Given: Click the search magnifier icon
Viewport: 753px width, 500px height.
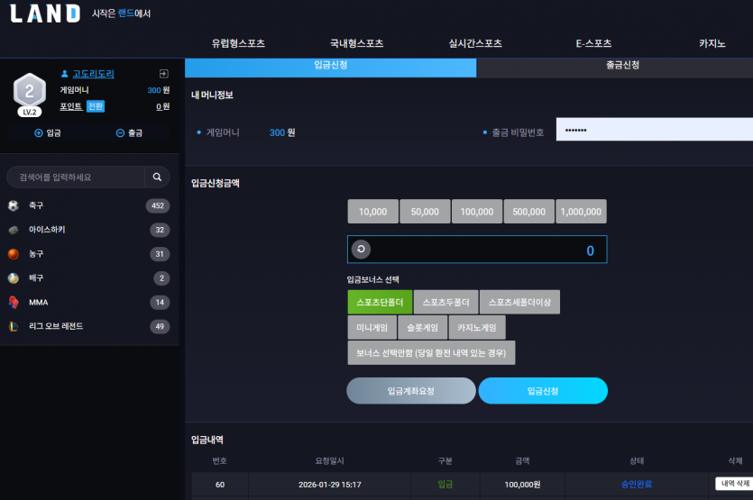Looking at the screenshot, I should [x=157, y=177].
